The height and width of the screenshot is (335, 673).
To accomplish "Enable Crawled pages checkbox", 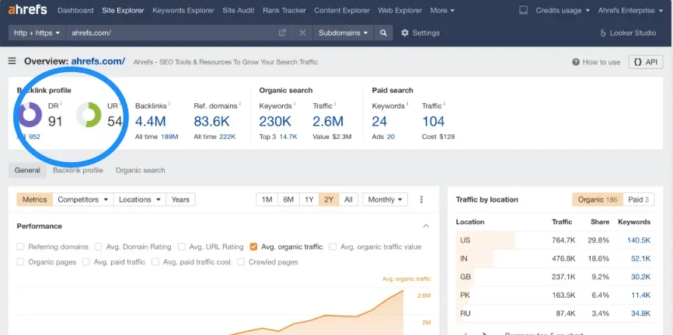I will click(241, 262).
